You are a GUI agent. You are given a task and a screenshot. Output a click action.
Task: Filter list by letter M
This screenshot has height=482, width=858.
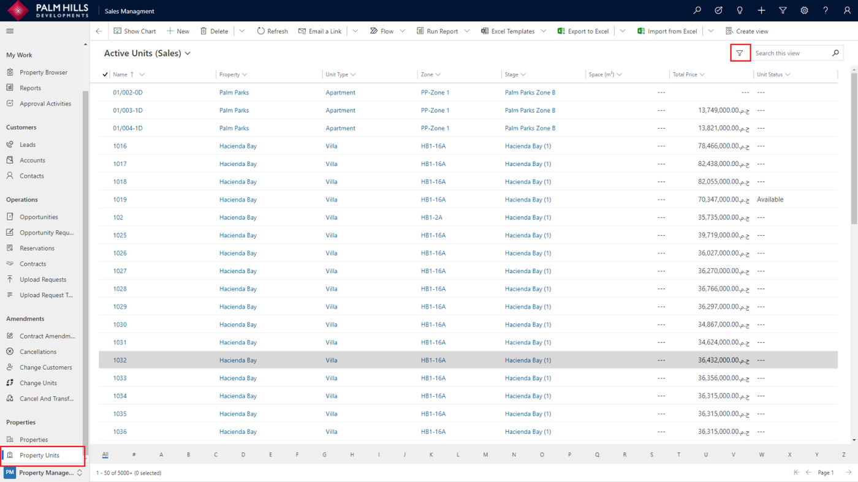[x=485, y=455]
